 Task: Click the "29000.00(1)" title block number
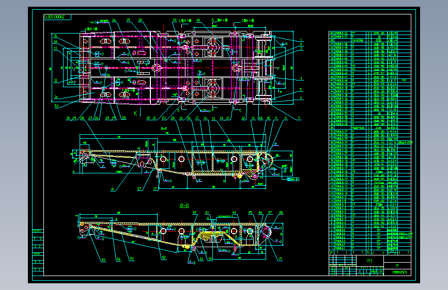point(400,272)
